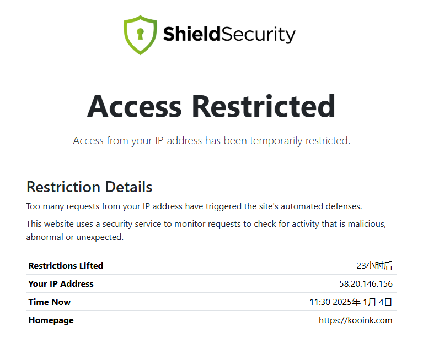Click the IP address 58.20.146.156 value
This screenshot has width=423, height=349.
point(366,284)
